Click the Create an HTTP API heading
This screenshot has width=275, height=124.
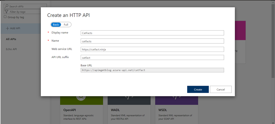coord(69,15)
